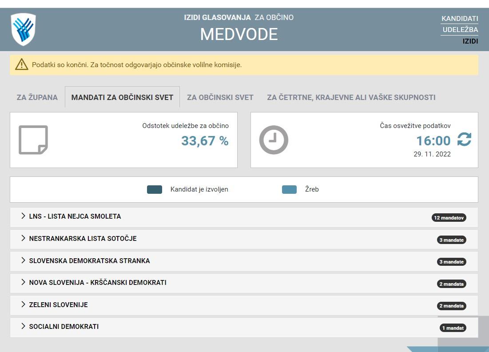Screen dimensions: 489x352
Task: Click the NESTRANKARSKA LISTA SOTOČJE title
Action: coord(83,238)
